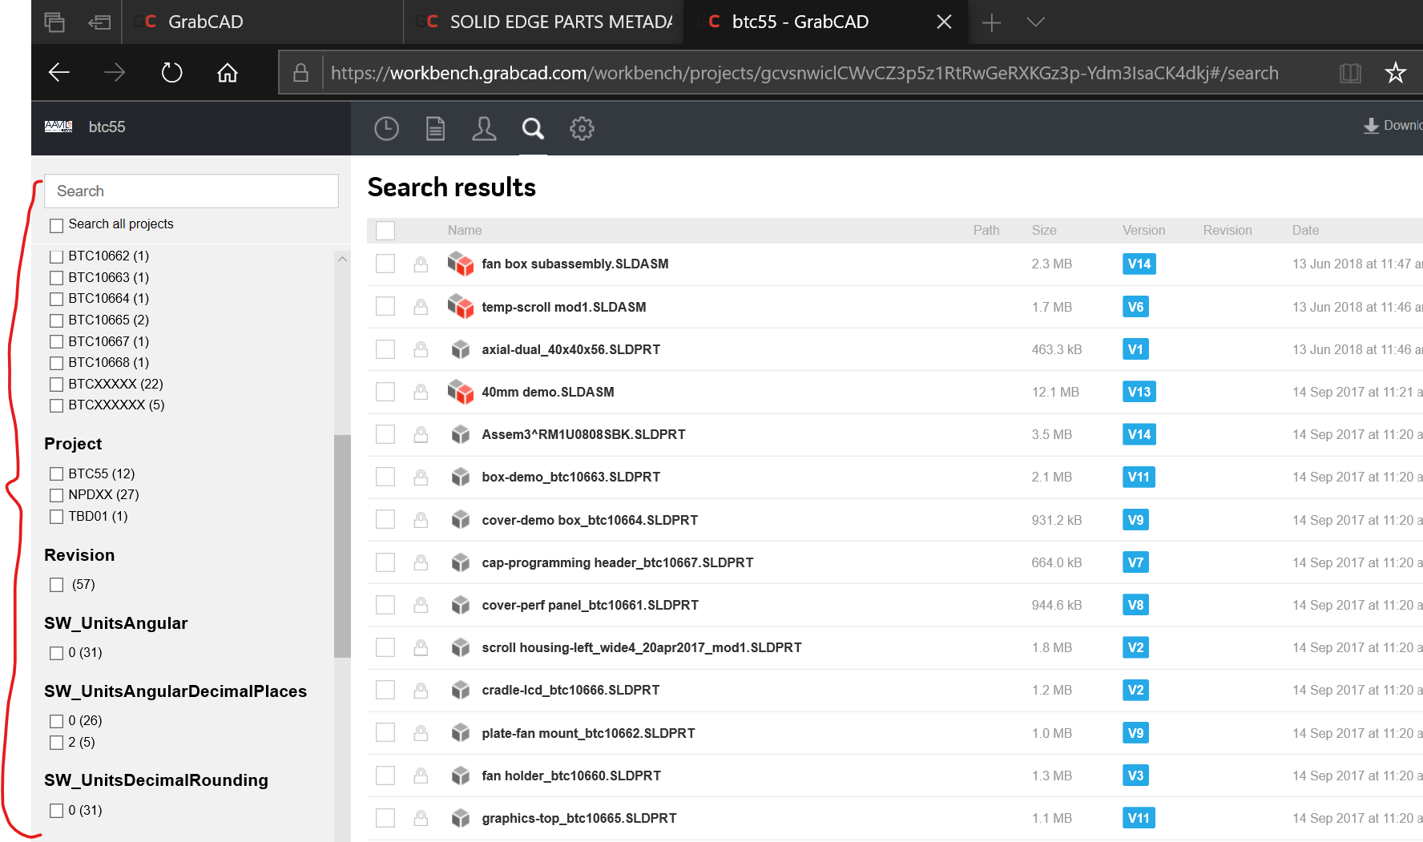Click tabs set aside icon
The width and height of the screenshot is (1423, 842).
54,22
